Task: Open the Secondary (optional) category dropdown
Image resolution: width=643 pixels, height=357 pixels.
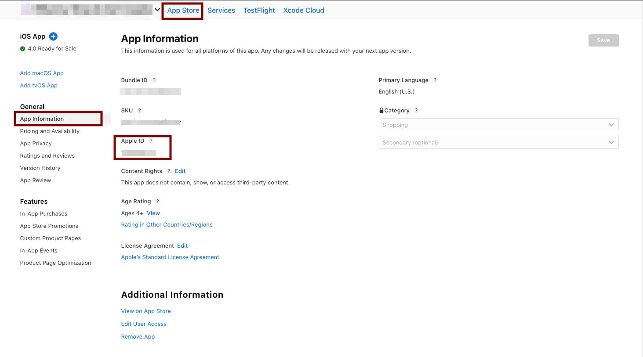Action: pos(498,143)
